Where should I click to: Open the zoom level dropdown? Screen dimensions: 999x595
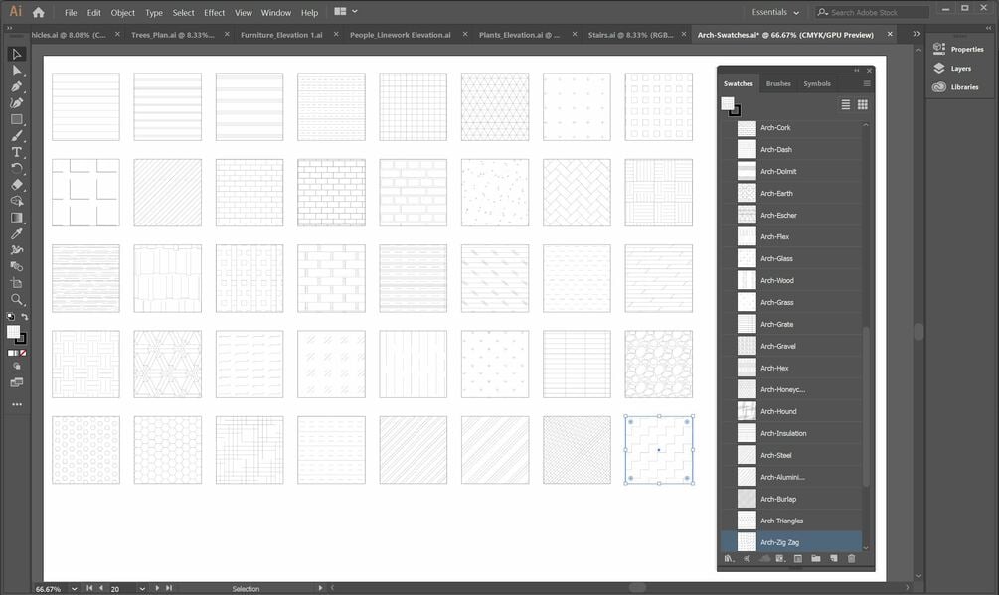pyautogui.click(x=75, y=589)
